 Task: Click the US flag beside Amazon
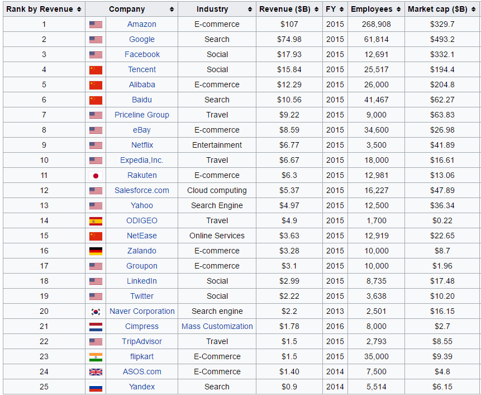click(96, 25)
